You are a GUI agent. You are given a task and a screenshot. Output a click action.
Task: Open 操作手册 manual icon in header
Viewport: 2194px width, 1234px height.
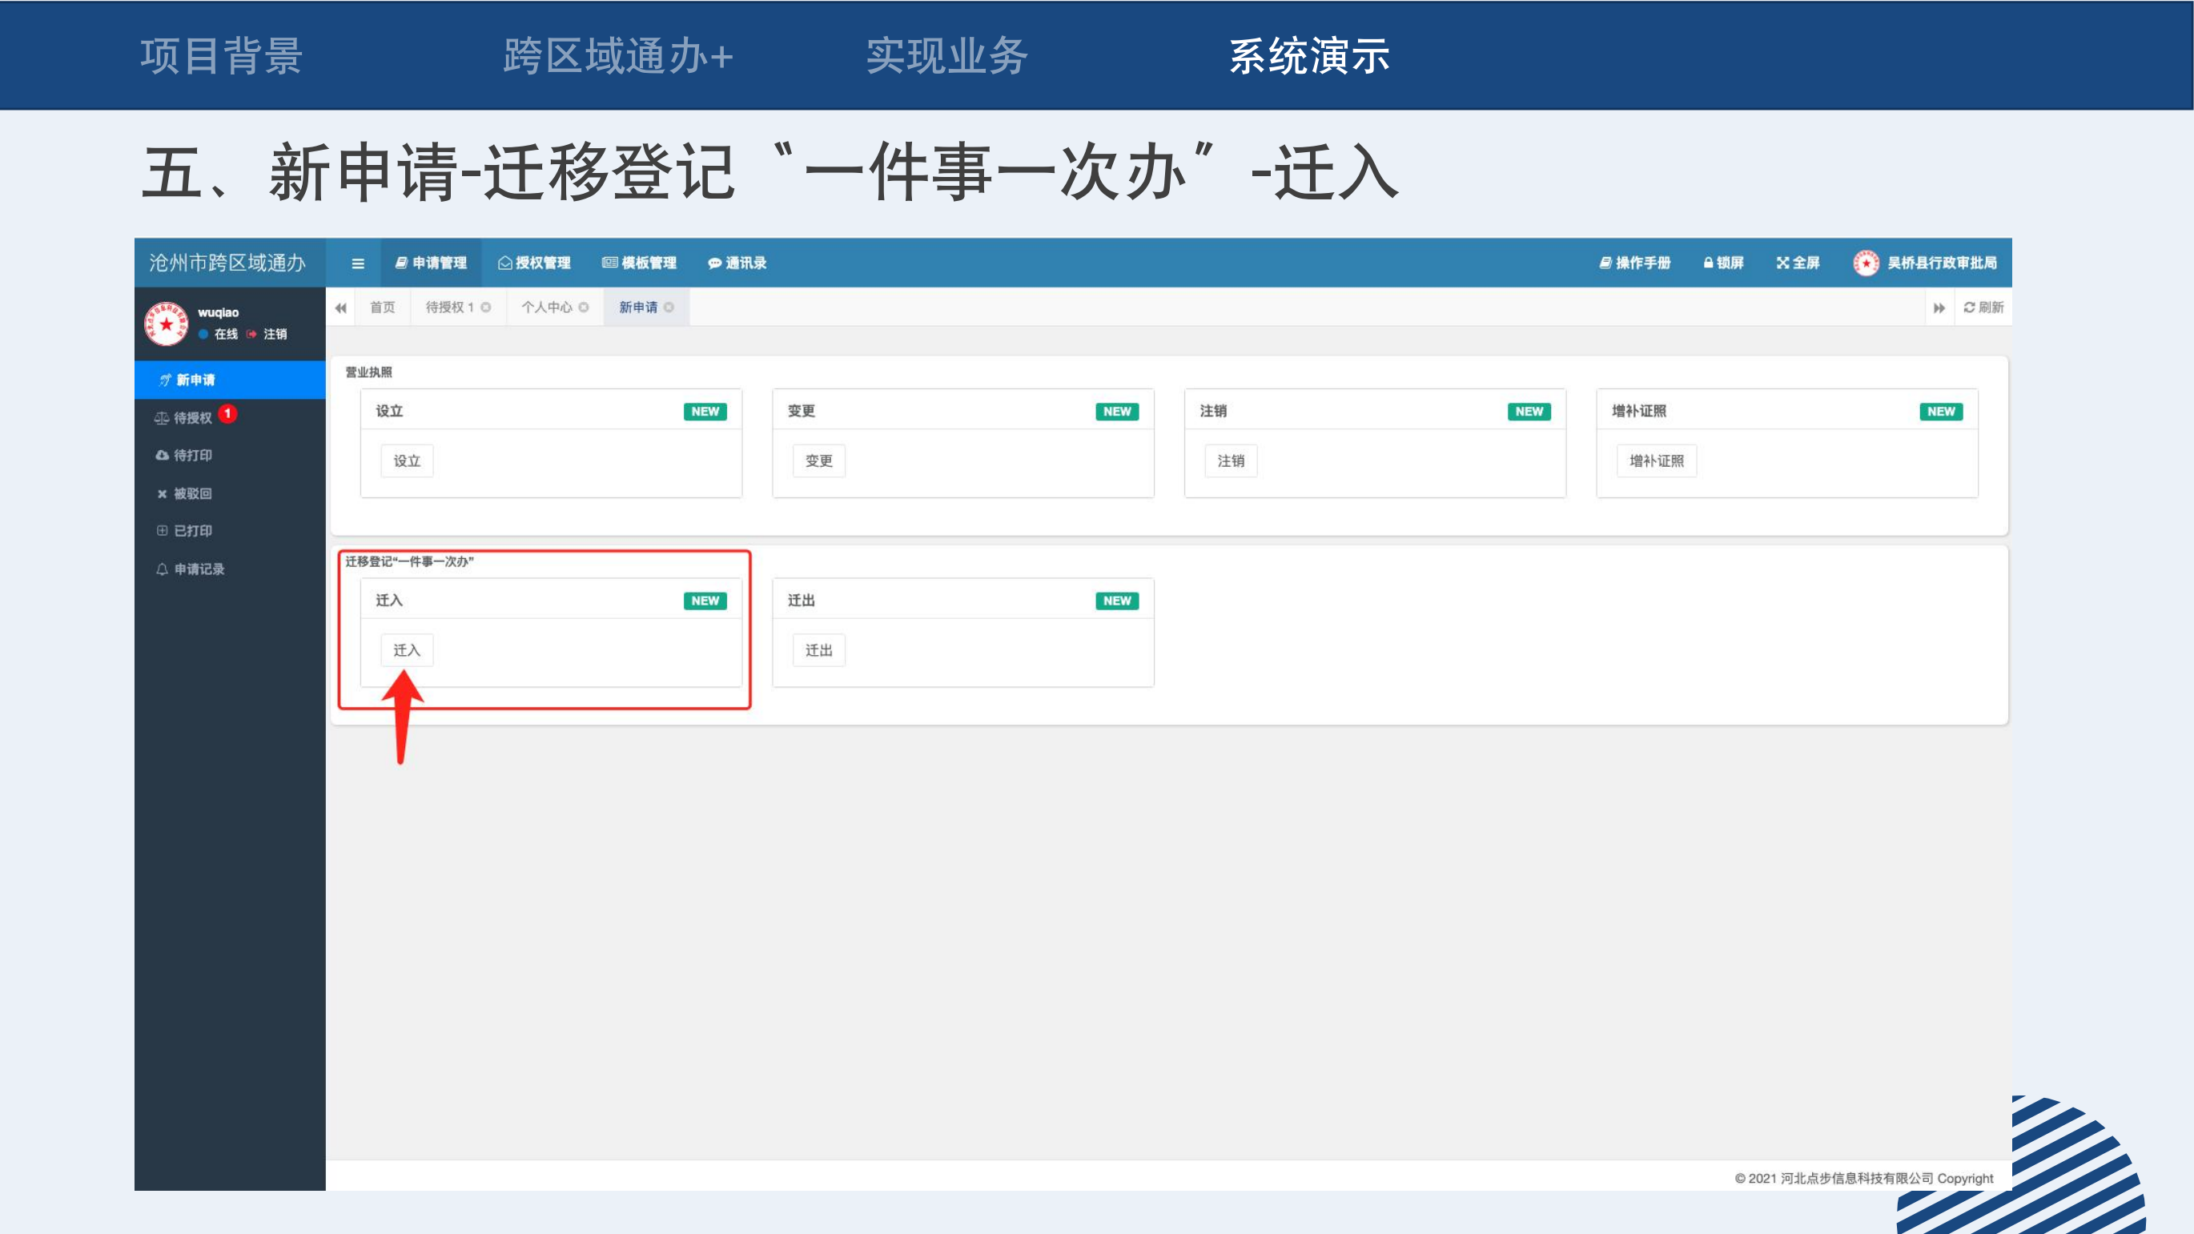(1605, 263)
